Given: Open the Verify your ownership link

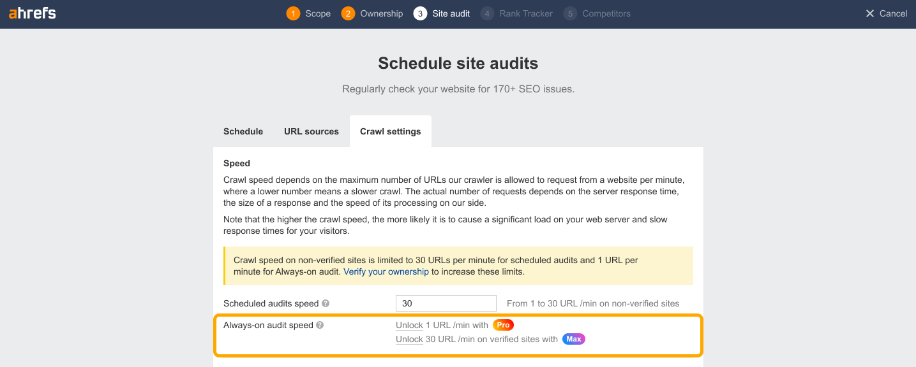Looking at the screenshot, I should (386, 271).
